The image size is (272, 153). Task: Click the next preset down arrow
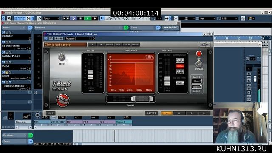[x=101, y=45]
